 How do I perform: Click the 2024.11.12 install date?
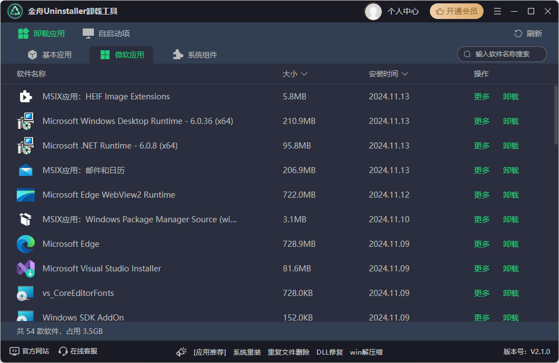(x=389, y=195)
